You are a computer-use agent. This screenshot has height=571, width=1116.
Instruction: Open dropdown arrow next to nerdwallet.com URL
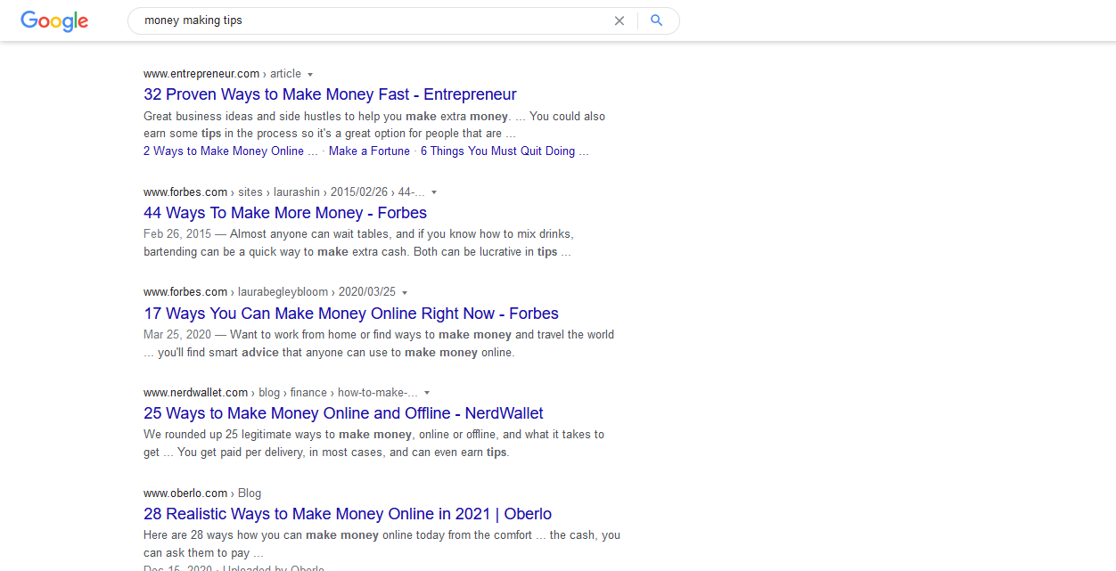point(427,393)
